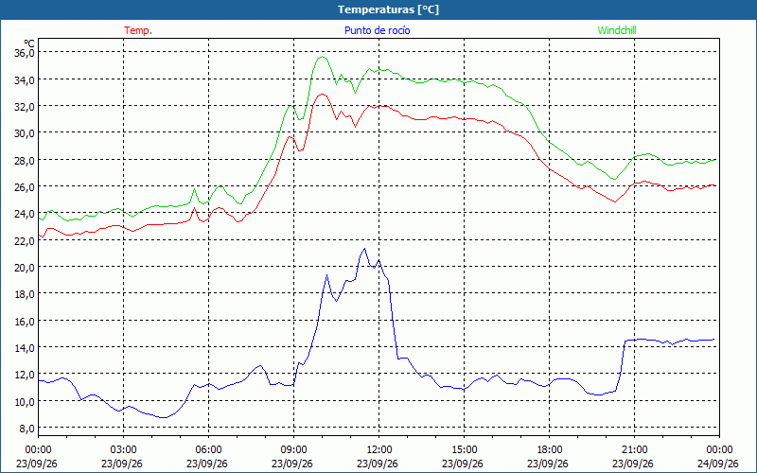Screen dimensions: 757x473
Task: Click the red Temp. legend label
Action: [x=138, y=30]
